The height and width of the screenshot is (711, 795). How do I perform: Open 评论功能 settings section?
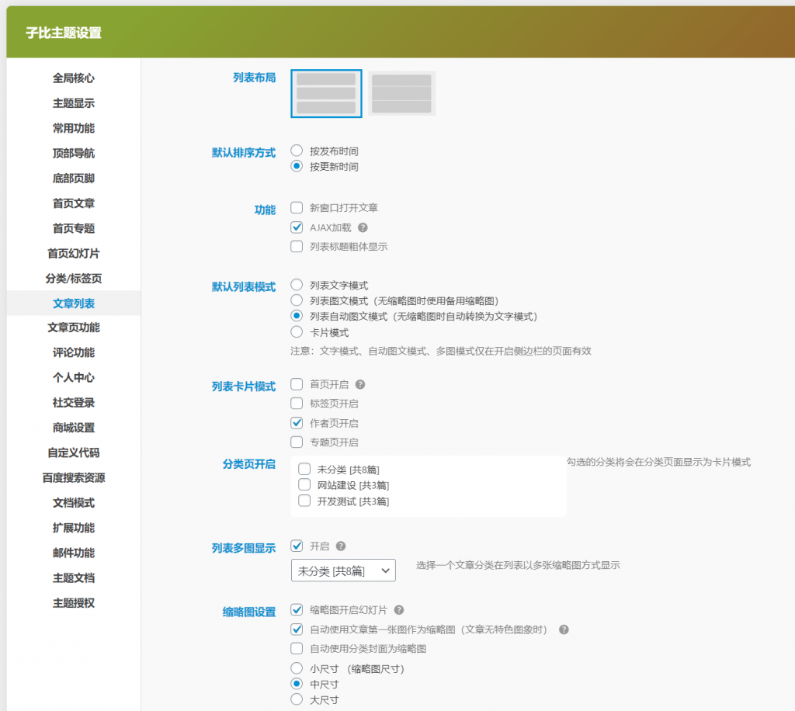74,352
